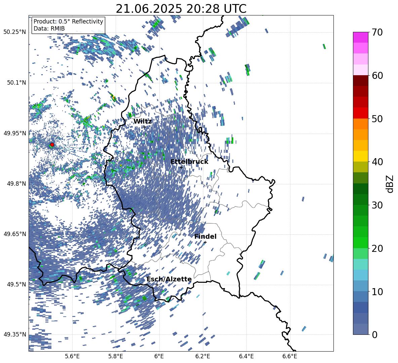Click the 6.2°E longitude label
The width and height of the screenshot is (398, 363).
tap(203, 356)
